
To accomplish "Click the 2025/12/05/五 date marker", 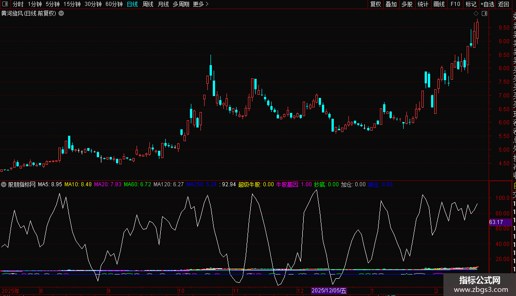I will tap(329, 291).
